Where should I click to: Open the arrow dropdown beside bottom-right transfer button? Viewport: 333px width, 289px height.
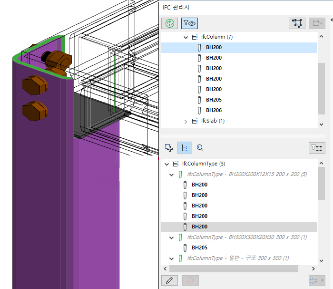tap(322, 280)
